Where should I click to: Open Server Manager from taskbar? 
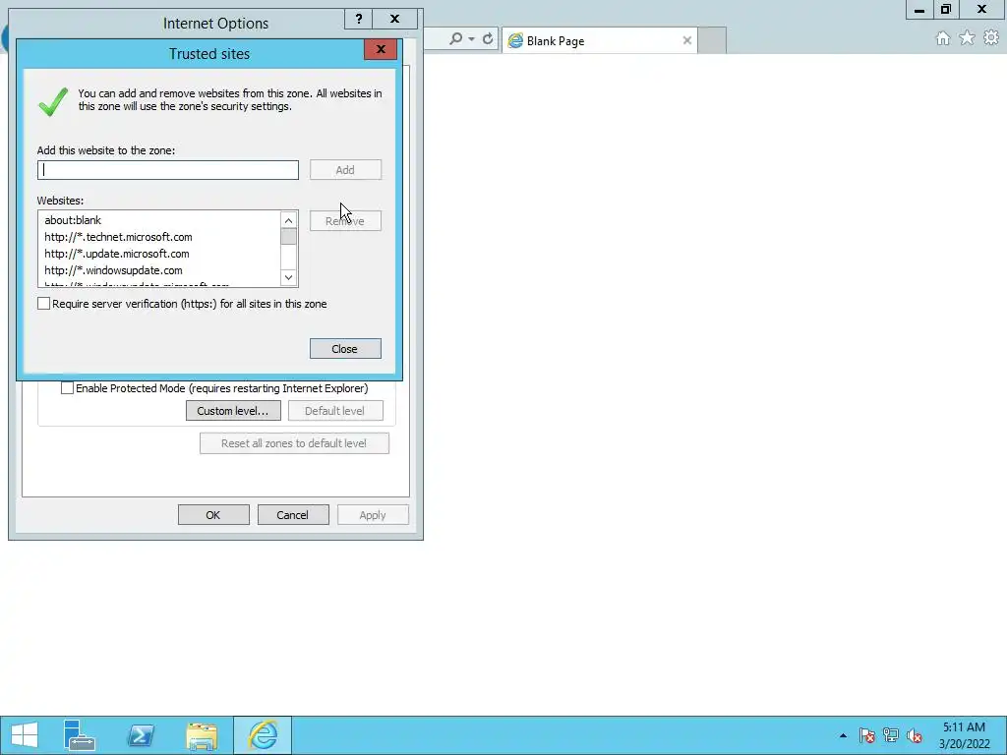(x=81, y=735)
